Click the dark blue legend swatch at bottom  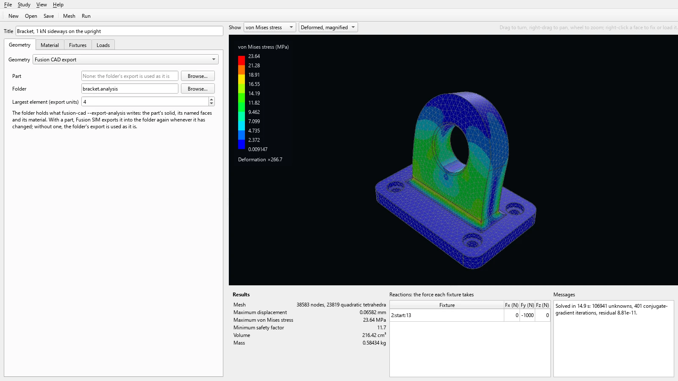point(242,144)
